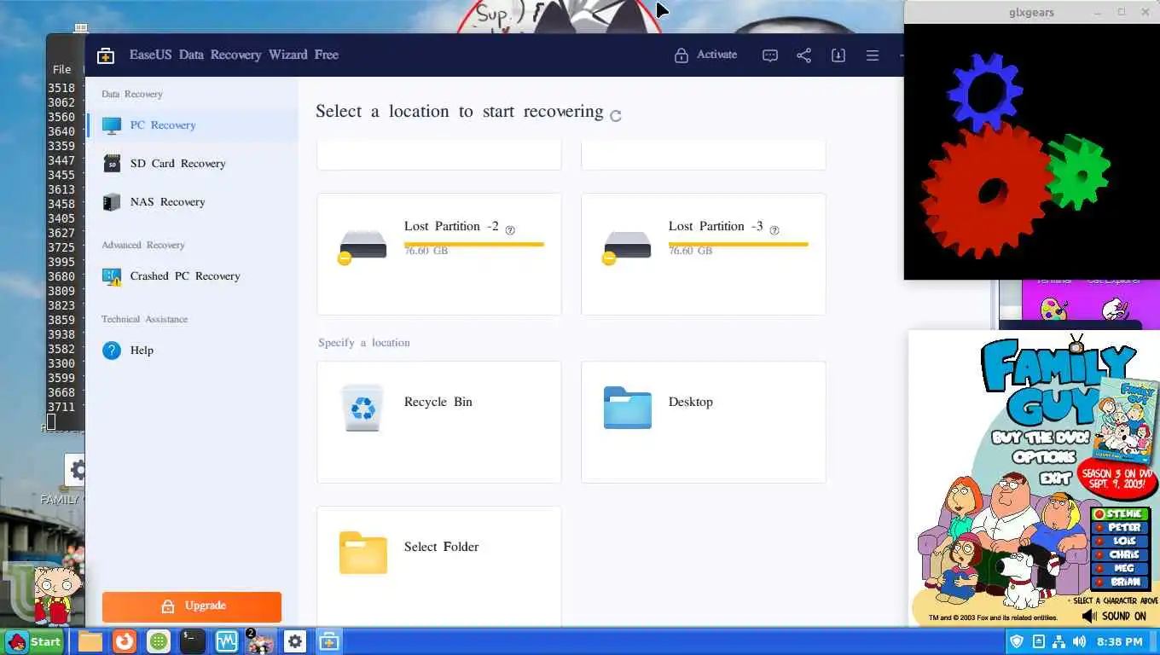Select the Stewie character option
This screenshot has width=1160, height=655.
point(1121,514)
